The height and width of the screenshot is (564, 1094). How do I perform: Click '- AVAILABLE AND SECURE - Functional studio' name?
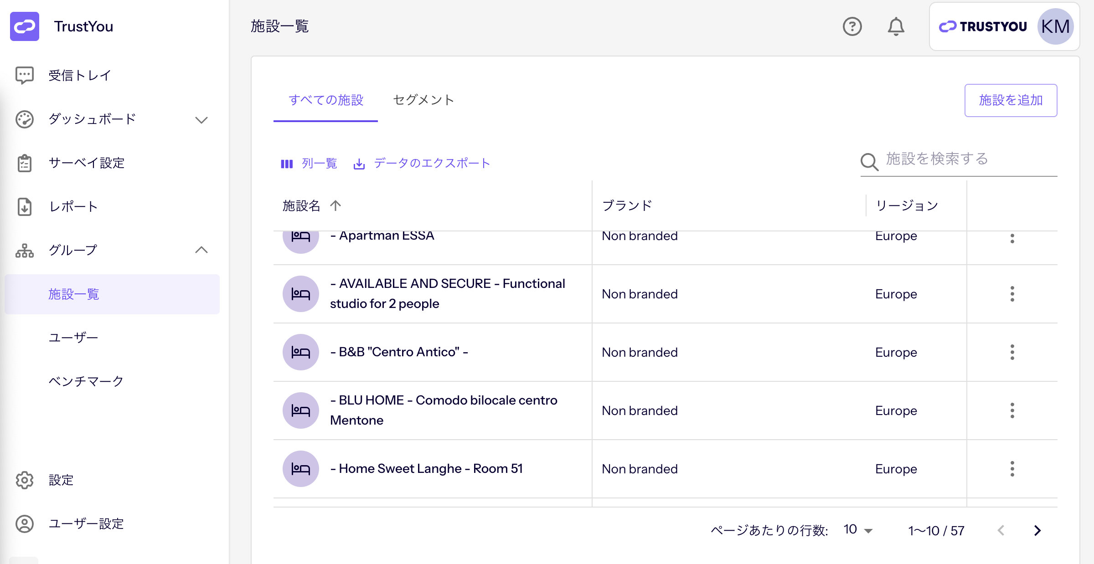pyautogui.click(x=448, y=293)
